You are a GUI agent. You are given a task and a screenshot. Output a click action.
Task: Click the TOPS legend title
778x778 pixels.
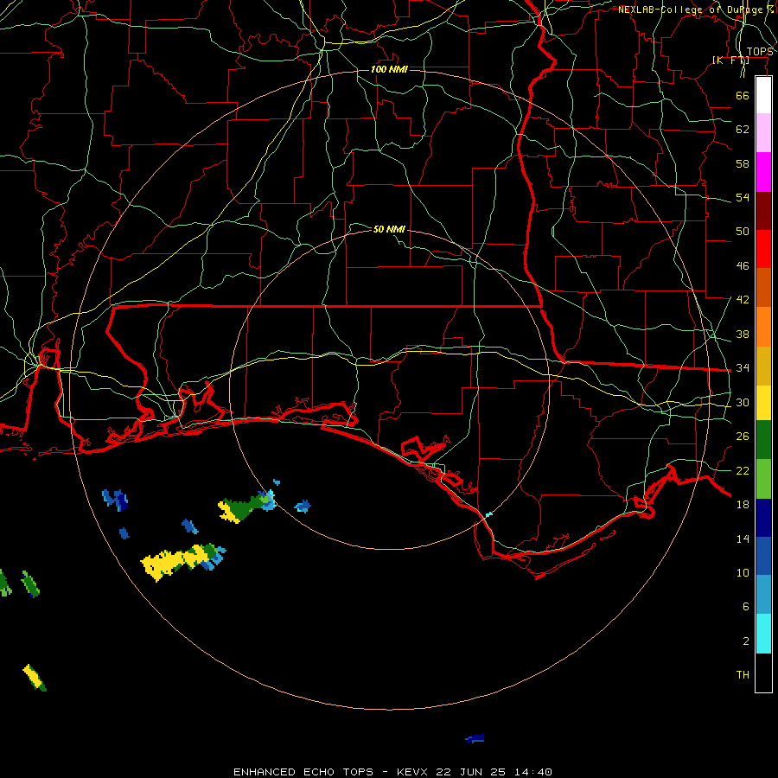[x=760, y=52]
